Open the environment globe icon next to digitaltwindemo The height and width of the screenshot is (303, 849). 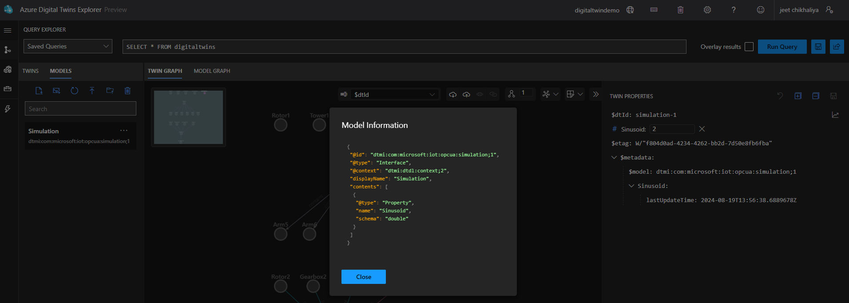click(630, 10)
